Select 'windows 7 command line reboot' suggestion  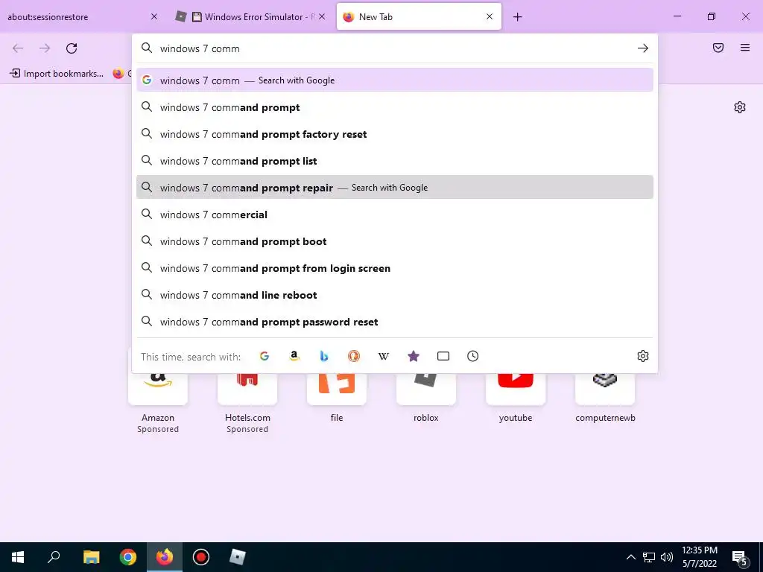click(395, 295)
